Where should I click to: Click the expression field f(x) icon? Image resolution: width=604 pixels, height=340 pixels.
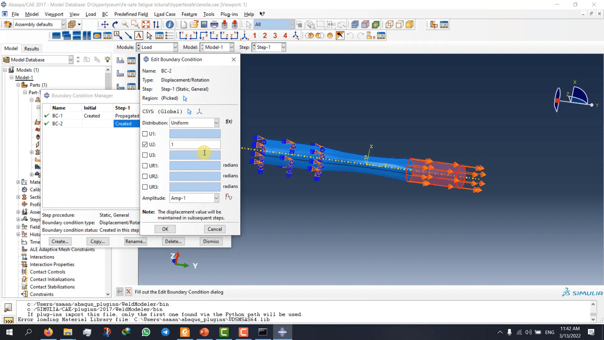(x=229, y=122)
